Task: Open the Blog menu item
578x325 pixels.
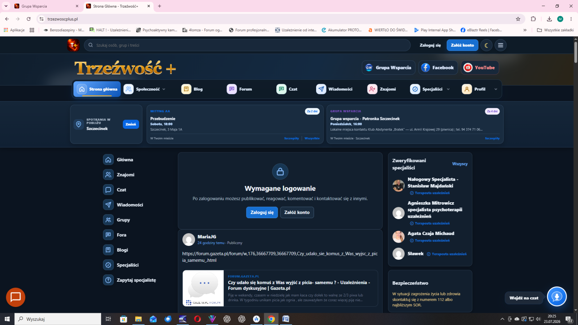Action: click(x=193, y=89)
